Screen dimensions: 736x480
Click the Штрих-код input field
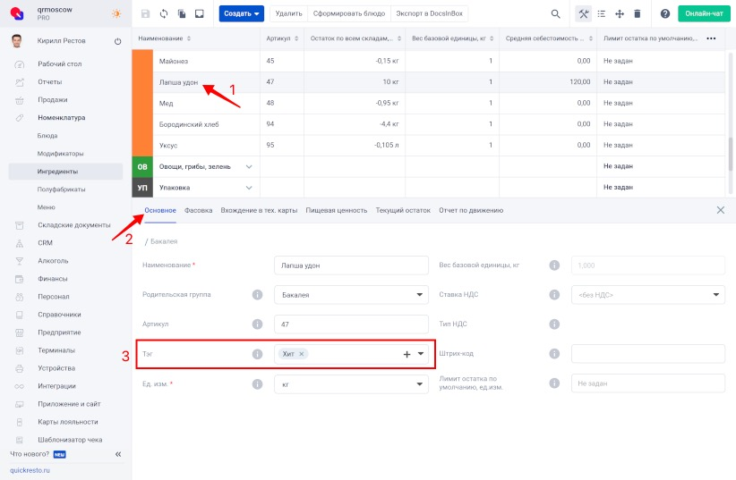coord(647,354)
